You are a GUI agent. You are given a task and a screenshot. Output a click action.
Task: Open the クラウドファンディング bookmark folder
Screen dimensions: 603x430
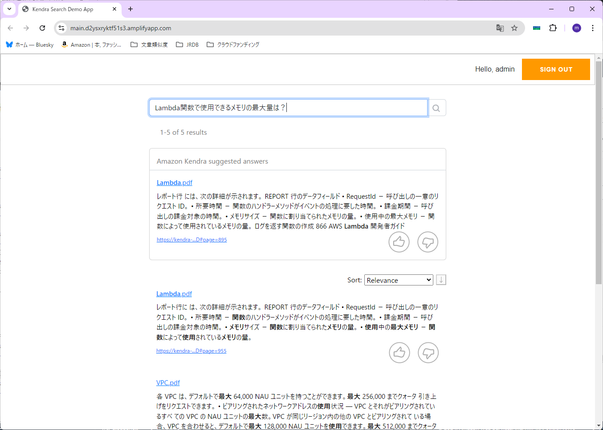pyautogui.click(x=233, y=44)
